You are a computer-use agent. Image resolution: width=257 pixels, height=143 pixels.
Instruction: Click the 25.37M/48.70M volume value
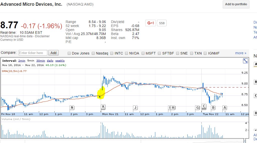tap(93, 34)
